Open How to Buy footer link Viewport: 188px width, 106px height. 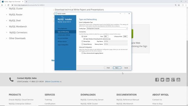coord(157,104)
